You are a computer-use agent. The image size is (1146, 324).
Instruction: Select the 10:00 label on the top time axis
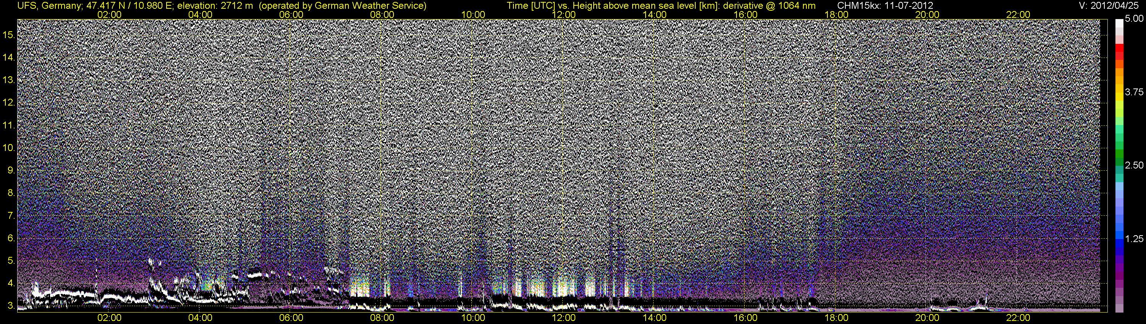click(x=473, y=14)
